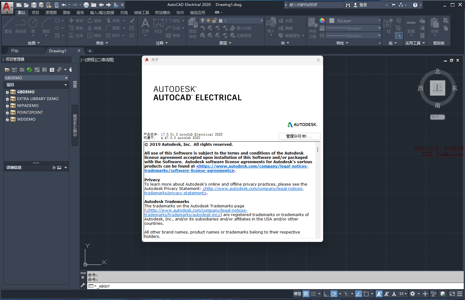
Task: Click the 文字 (Text) annotation tool
Action: pyautogui.click(x=145, y=25)
